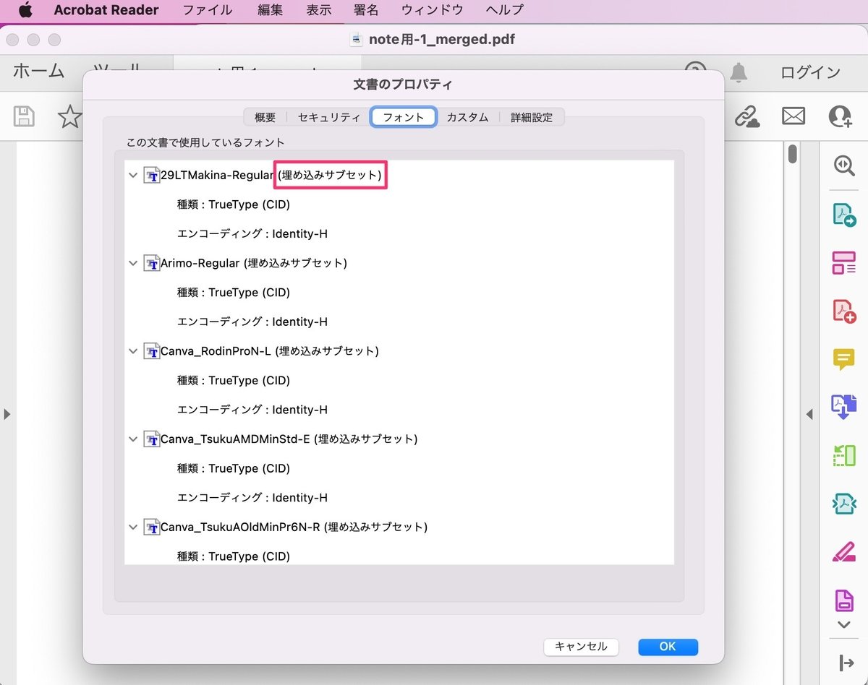This screenshot has height=685, width=868.
Task: Open the search zoom tool in right panel
Action: 843,165
